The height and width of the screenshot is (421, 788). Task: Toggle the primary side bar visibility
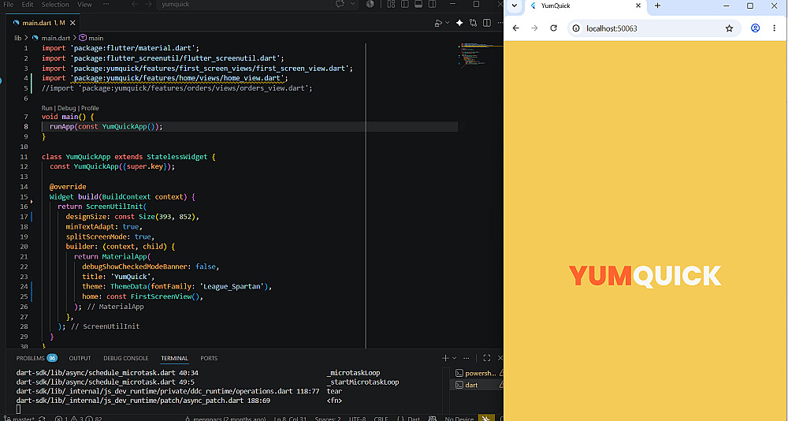(x=404, y=4)
